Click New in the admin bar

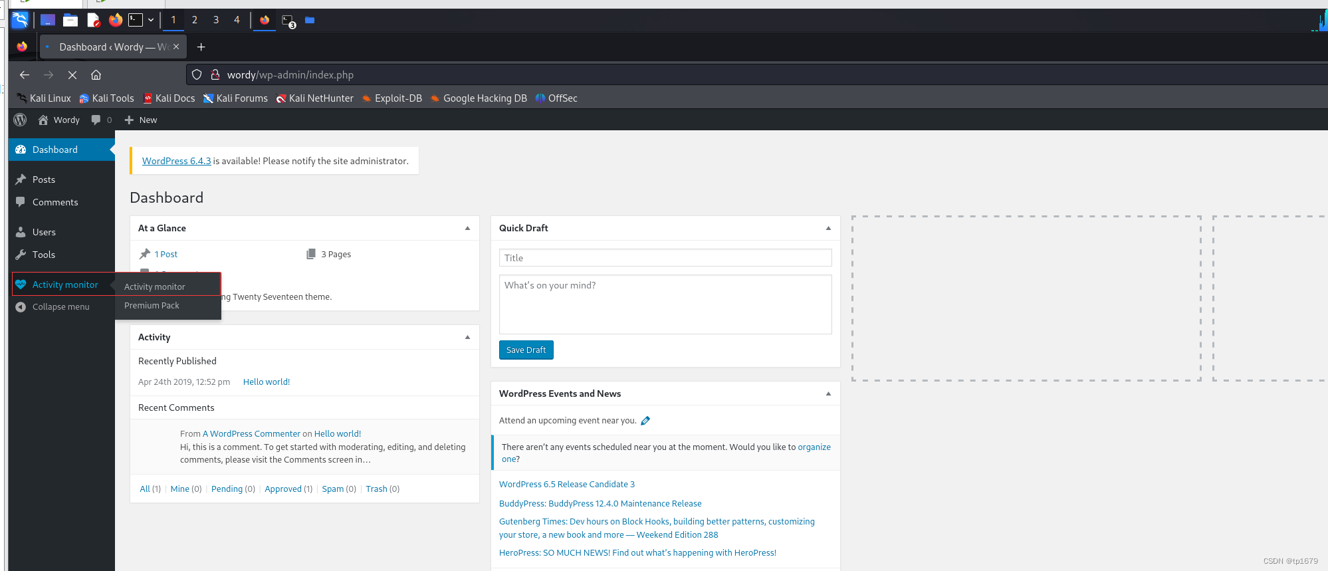coord(141,120)
